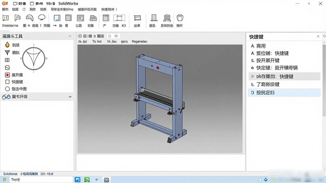Open the first menu bar item
Viewport: 326px width, 183px height.
pyautogui.click(x=5, y=9)
